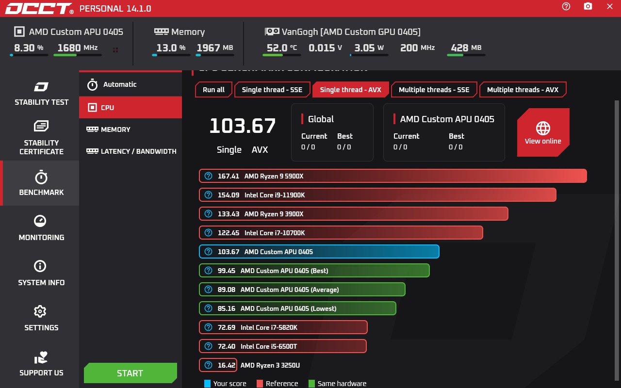Click the info icon beside AMD Ryzen 3 3250U

click(x=209, y=365)
